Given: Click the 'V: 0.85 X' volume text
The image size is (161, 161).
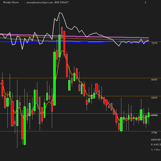Looking at the screenshot, I should (156, 145).
